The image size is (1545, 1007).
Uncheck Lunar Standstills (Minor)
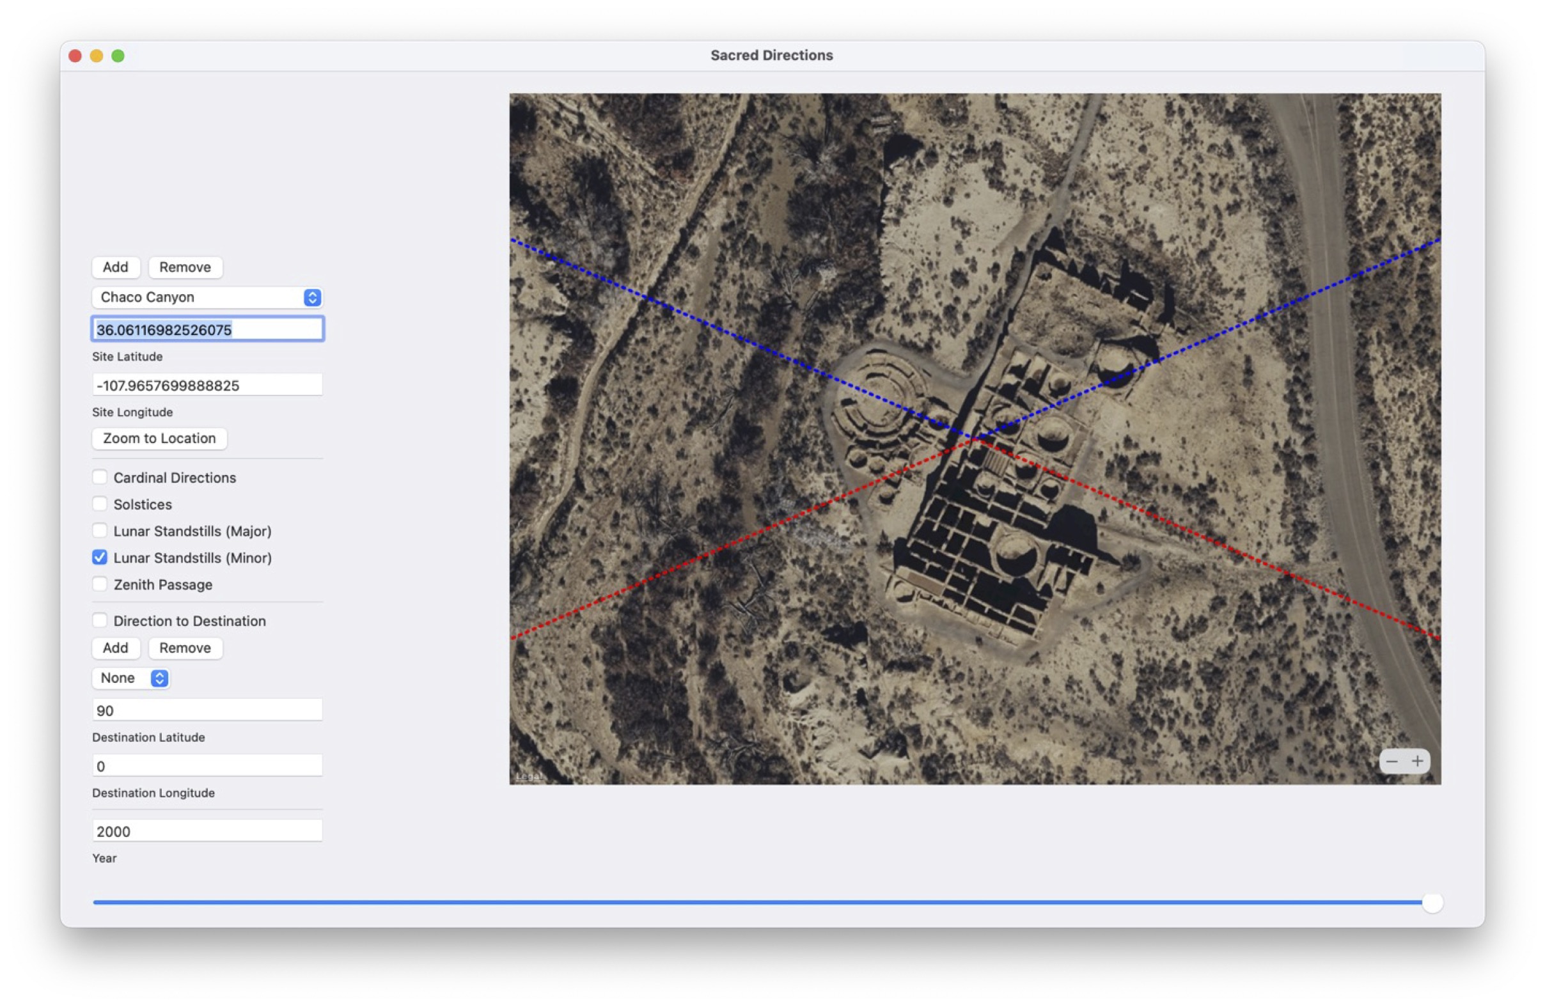point(100,558)
